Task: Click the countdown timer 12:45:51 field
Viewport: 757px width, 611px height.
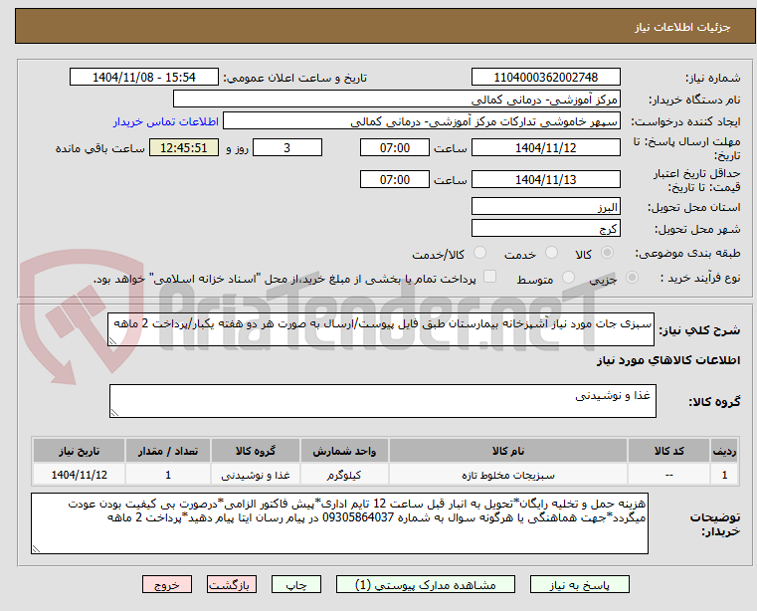Action: [184, 148]
